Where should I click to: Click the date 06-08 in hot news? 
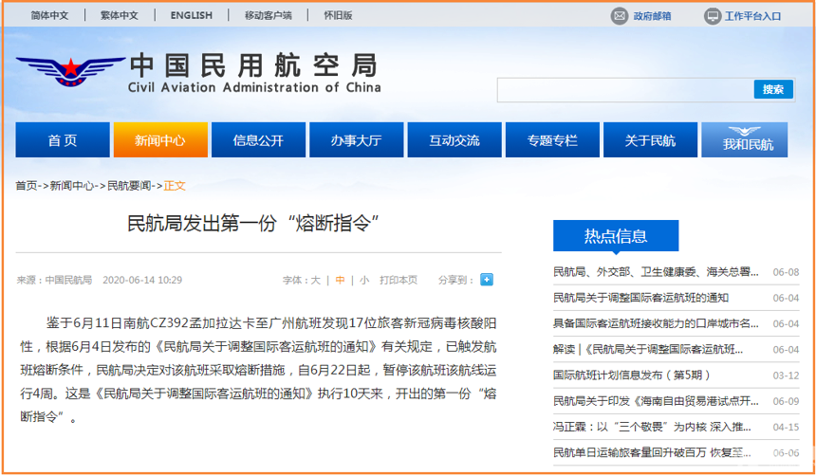(x=786, y=272)
